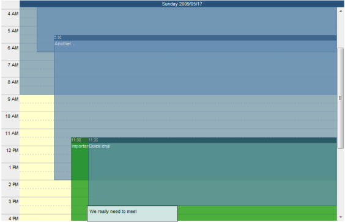Image resolution: width=345 pixels, height=222 pixels.
Task: Select the 12 PM time label
Action: click(x=12, y=151)
